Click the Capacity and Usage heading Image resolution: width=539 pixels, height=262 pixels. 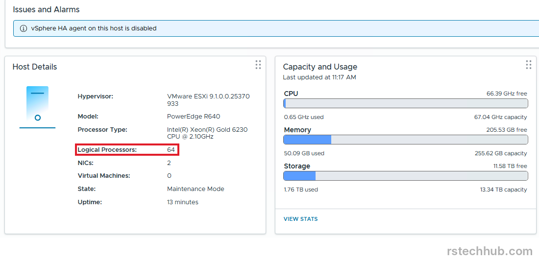pos(320,67)
